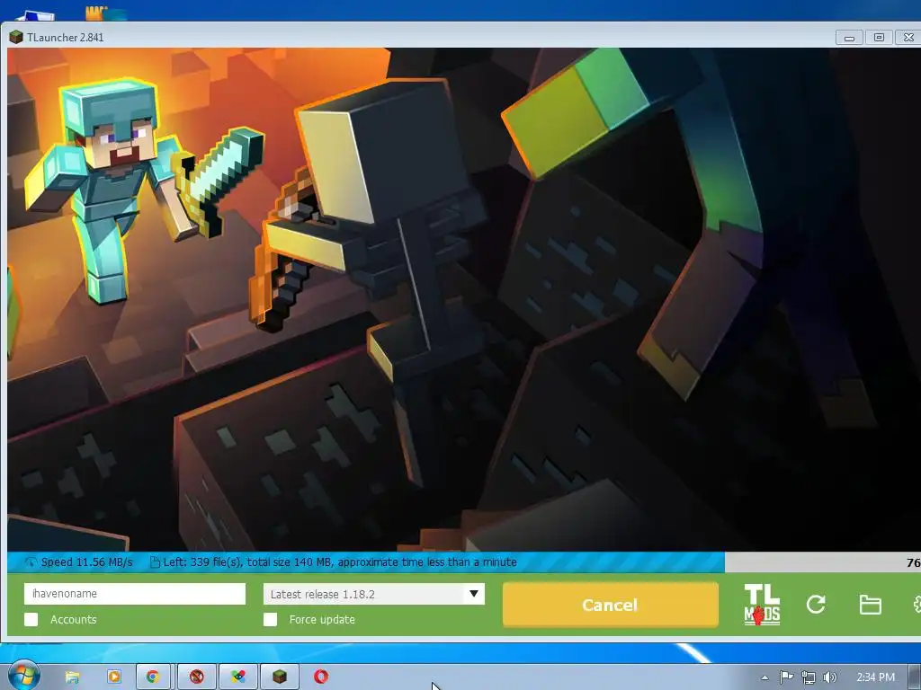Enable the Accounts checkbox
The image size is (921, 690).
[x=31, y=620]
